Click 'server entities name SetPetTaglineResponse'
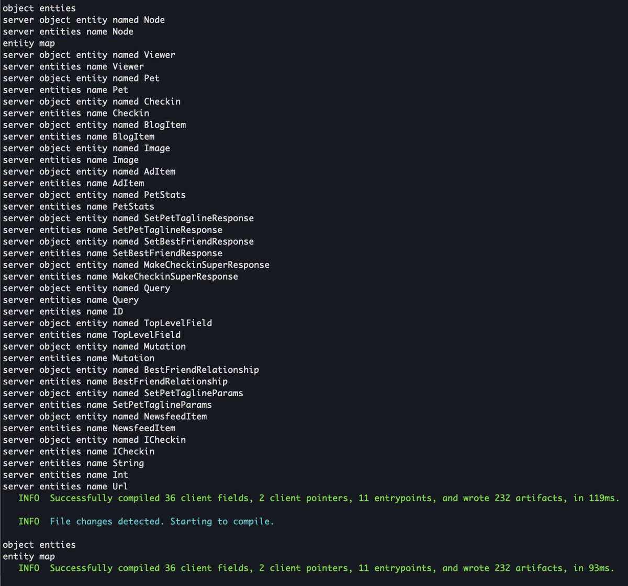The height and width of the screenshot is (586, 628). coord(113,230)
